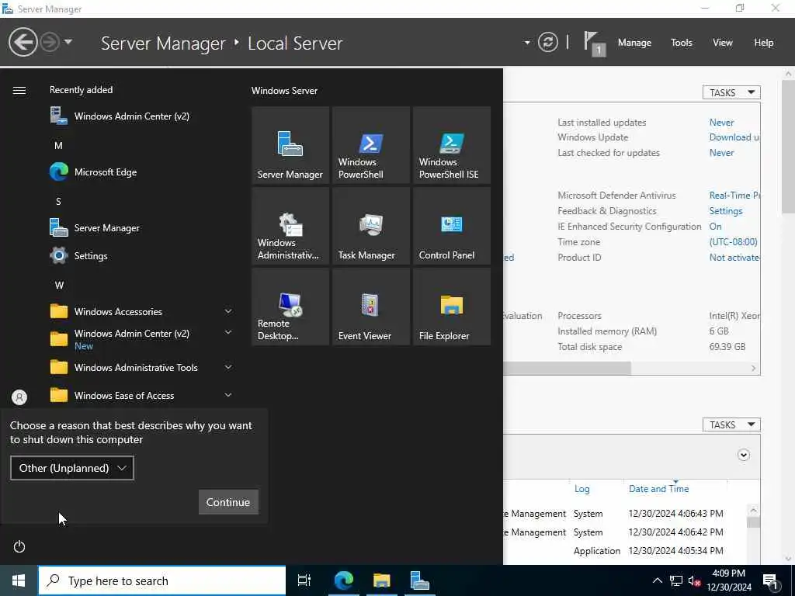Screen dimensions: 795x596
Task: Click the clock showing 4:09 PM
Action: (x=728, y=580)
